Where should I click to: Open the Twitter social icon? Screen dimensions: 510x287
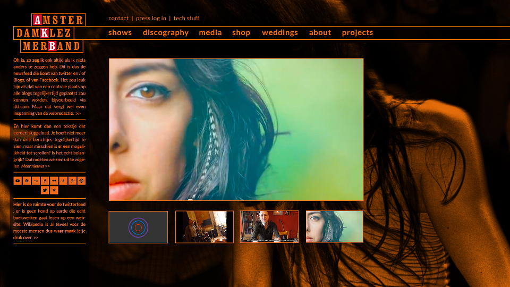[45, 190]
